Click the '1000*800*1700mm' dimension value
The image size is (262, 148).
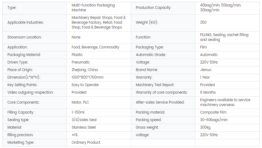coord(88,77)
